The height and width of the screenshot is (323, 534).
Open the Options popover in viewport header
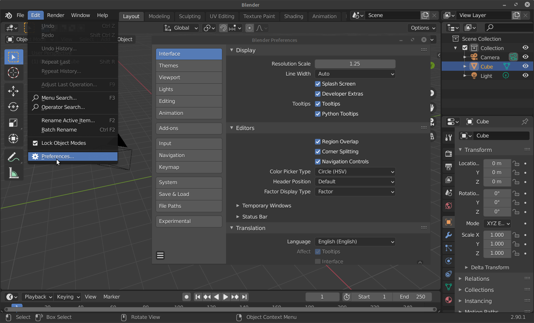point(422,28)
